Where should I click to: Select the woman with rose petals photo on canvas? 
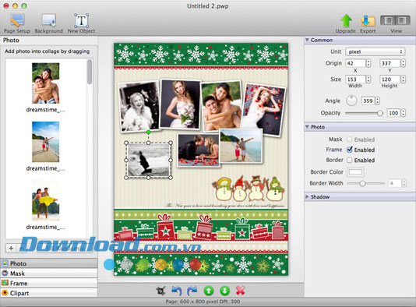click(264, 109)
